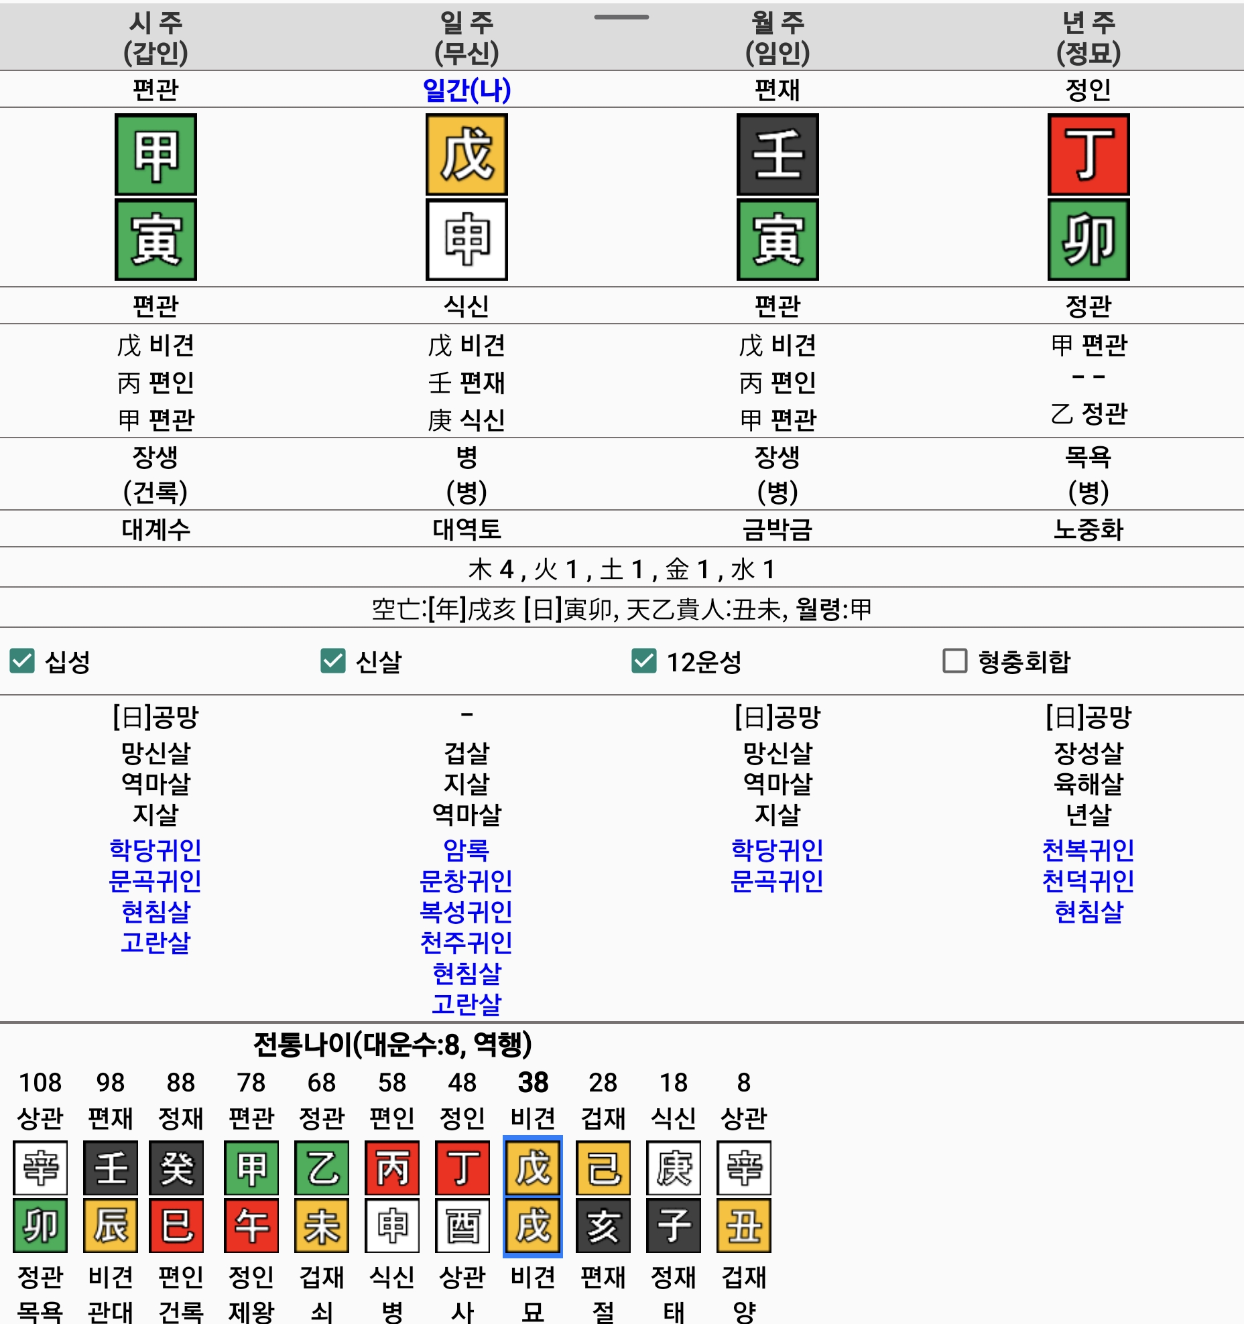This screenshot has height=1324, width=1244.
Task: Select the 乙 stem tile at age 68
Action: (322, 1168)
